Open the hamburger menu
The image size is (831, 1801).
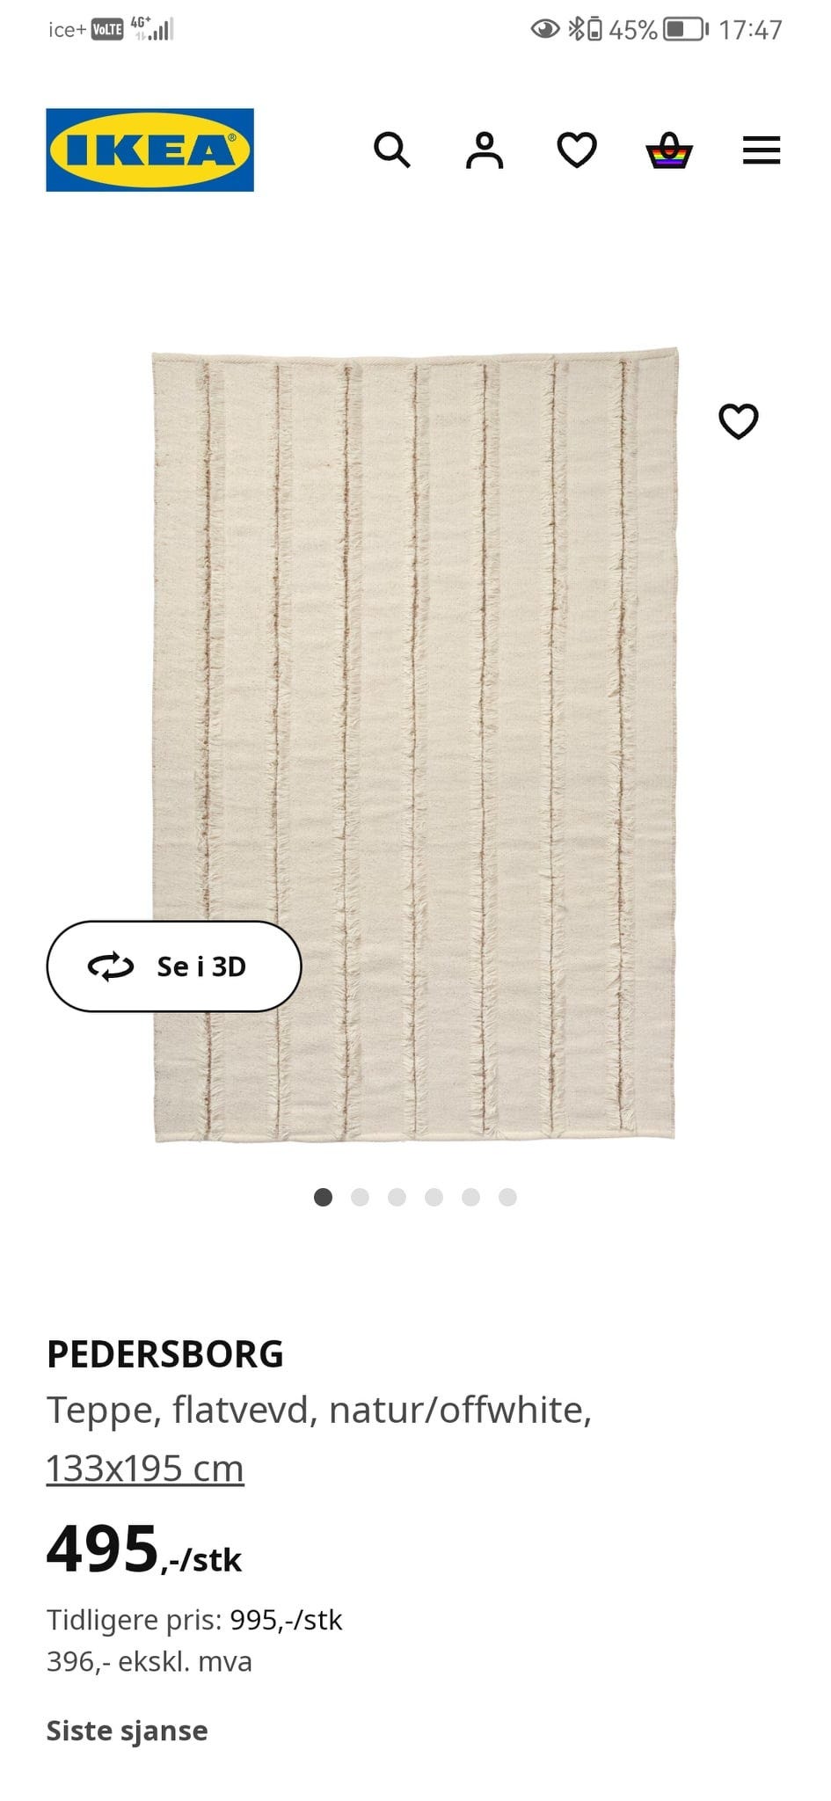762,150
